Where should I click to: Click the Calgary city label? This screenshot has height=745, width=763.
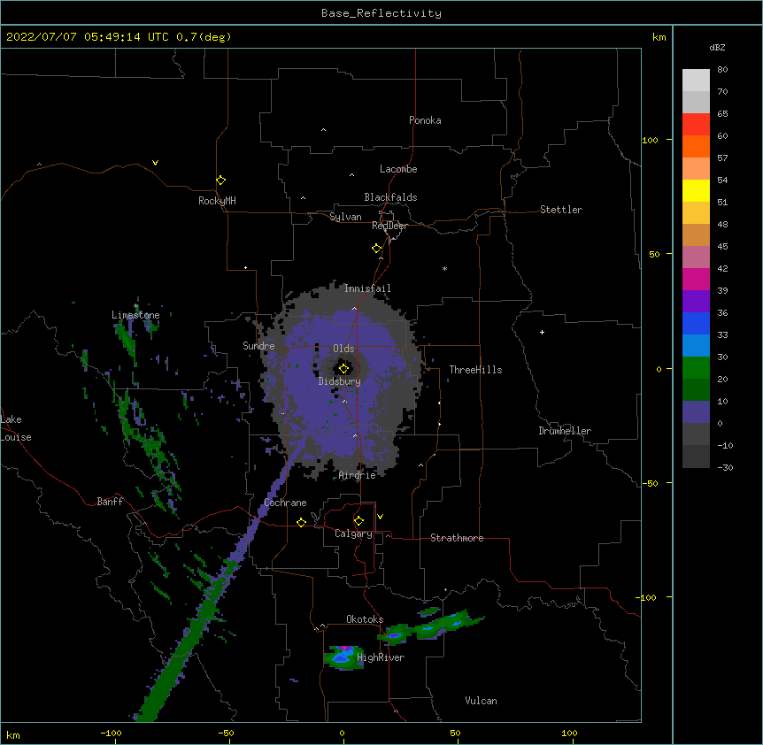coord(353,534)
